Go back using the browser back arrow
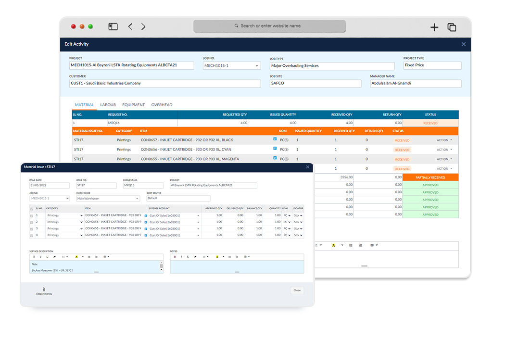 pyautogui.click(x=130, y=27)
